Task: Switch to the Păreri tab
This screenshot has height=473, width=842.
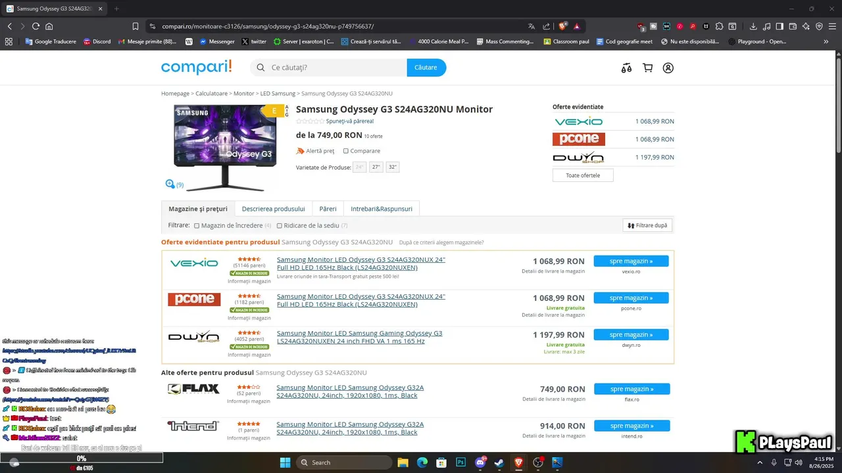Action: (328, 209)
